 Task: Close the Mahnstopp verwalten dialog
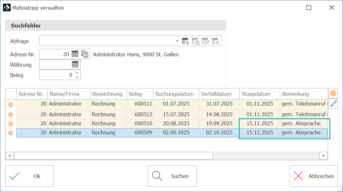pyautogui.click(x=332, y=8)
